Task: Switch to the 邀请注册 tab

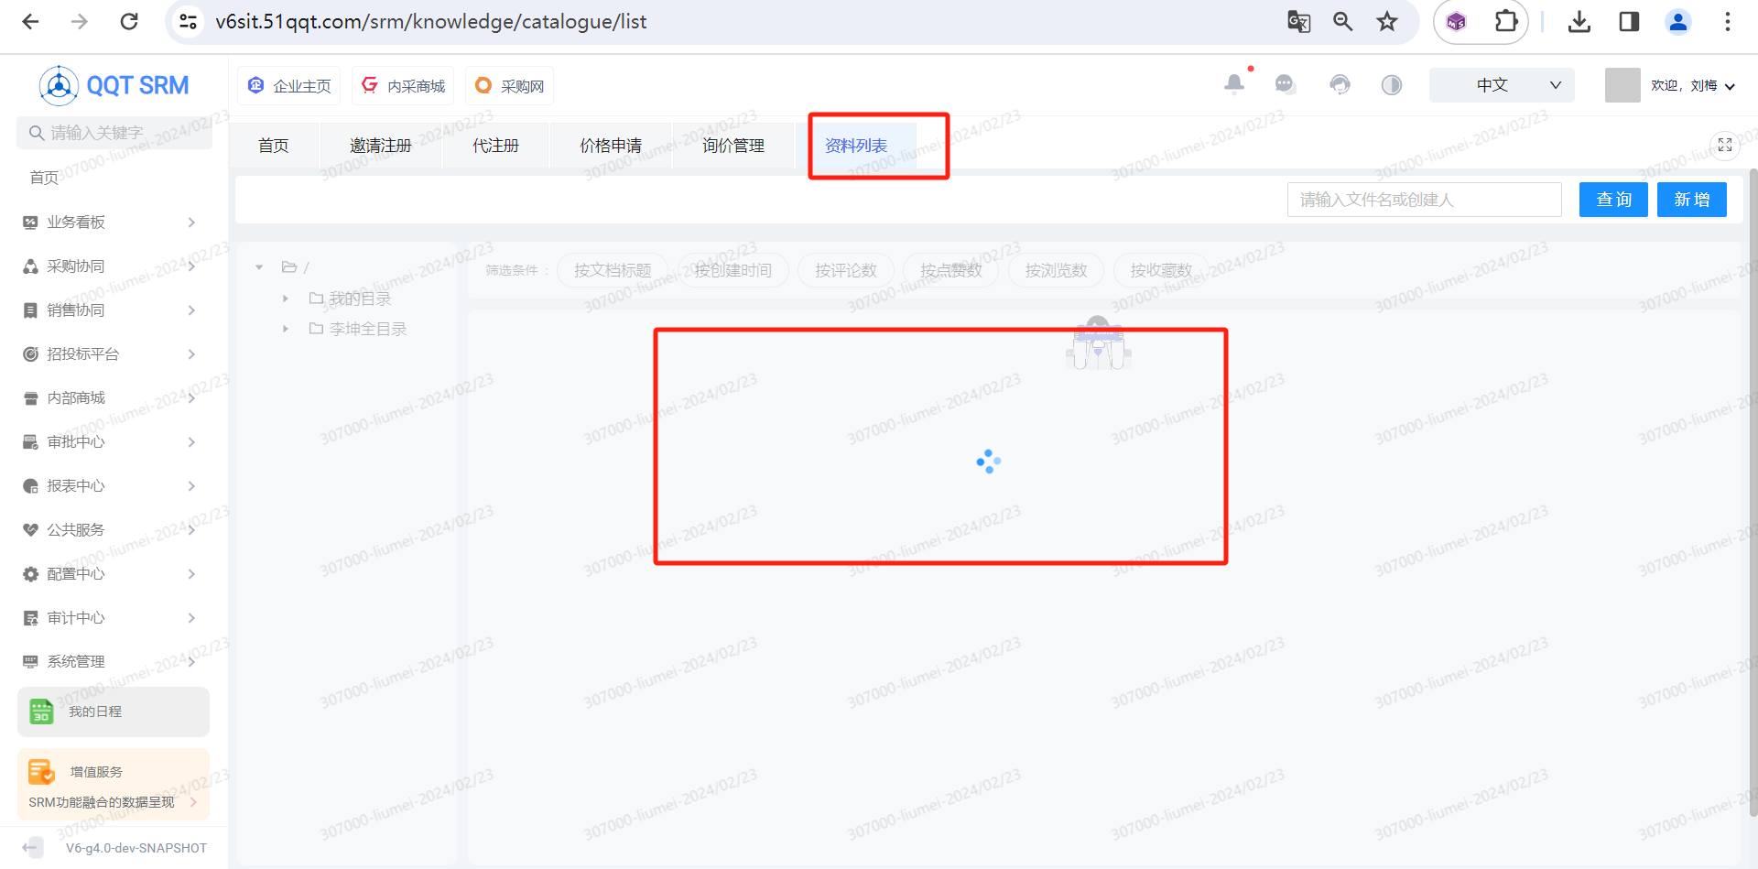Action: pos(381,146)
